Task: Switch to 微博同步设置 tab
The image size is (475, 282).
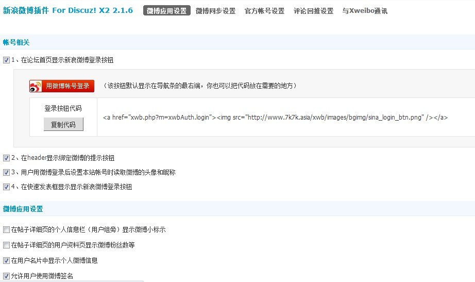Action: pos(216,11)
